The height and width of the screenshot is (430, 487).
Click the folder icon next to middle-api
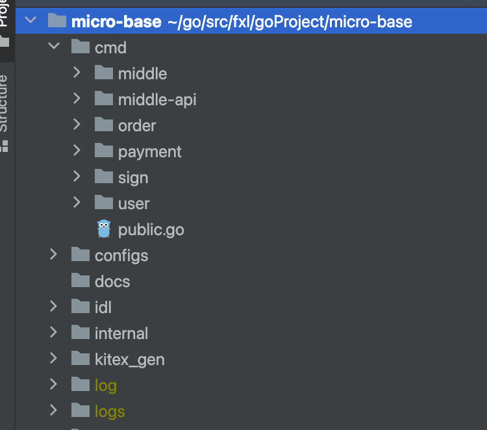(x=104, y=99)
